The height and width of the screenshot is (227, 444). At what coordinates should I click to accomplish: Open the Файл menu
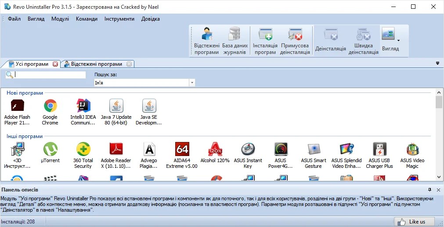14,19
